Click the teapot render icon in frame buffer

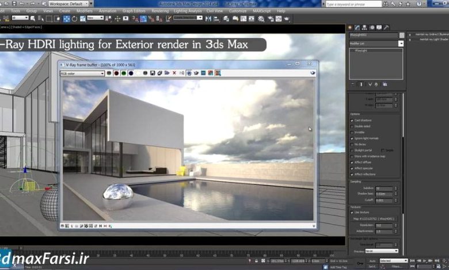click(x=196, y=73)
